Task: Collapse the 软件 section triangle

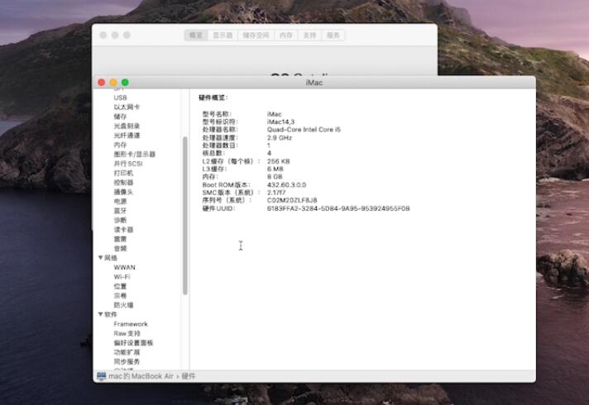Action: tap(101, 314)
